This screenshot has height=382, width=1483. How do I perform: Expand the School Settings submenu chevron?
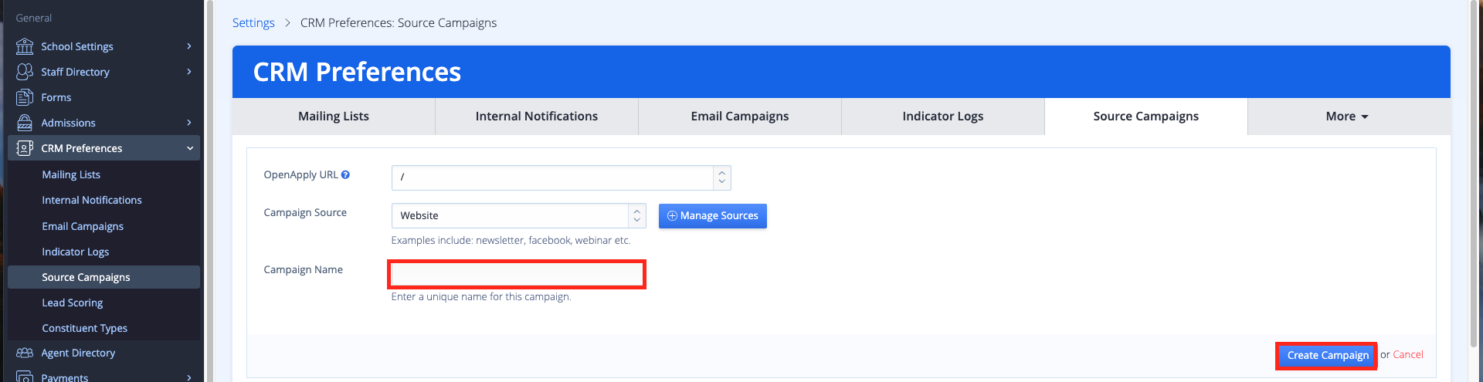pyautogui.click(x=189, y=46)
